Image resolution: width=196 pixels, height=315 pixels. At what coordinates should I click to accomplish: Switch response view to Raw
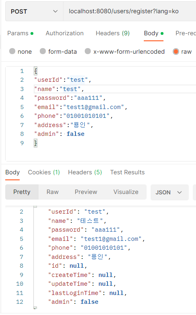tap(53, 192)
